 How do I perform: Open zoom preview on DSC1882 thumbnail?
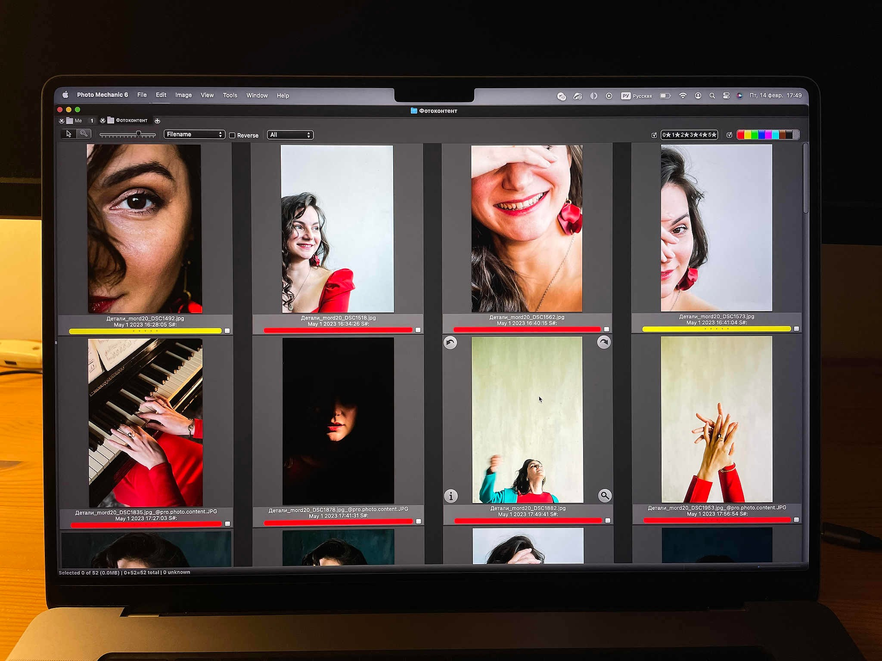point(605,495)
